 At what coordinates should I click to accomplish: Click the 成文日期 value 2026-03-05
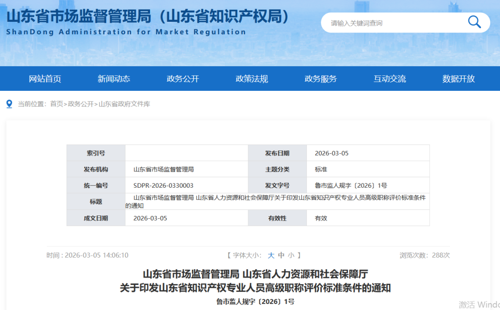pyautogui.click(x=150, y=218)
